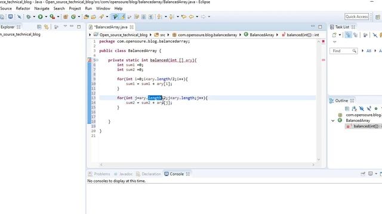Click the New Java Class green C icon
This screenshot has width=382, height=214.
(x=73, y=17)
